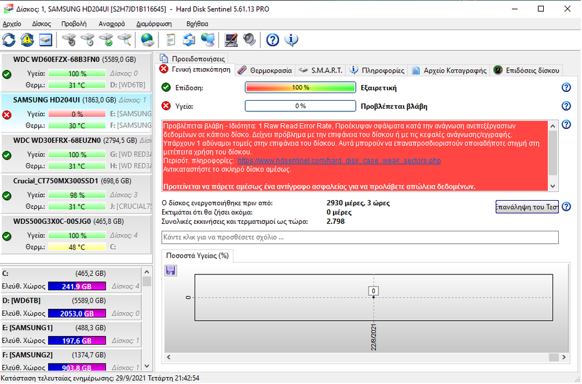
Task: Click the Επανάληψη του Τεστ button
Action: 527,206
